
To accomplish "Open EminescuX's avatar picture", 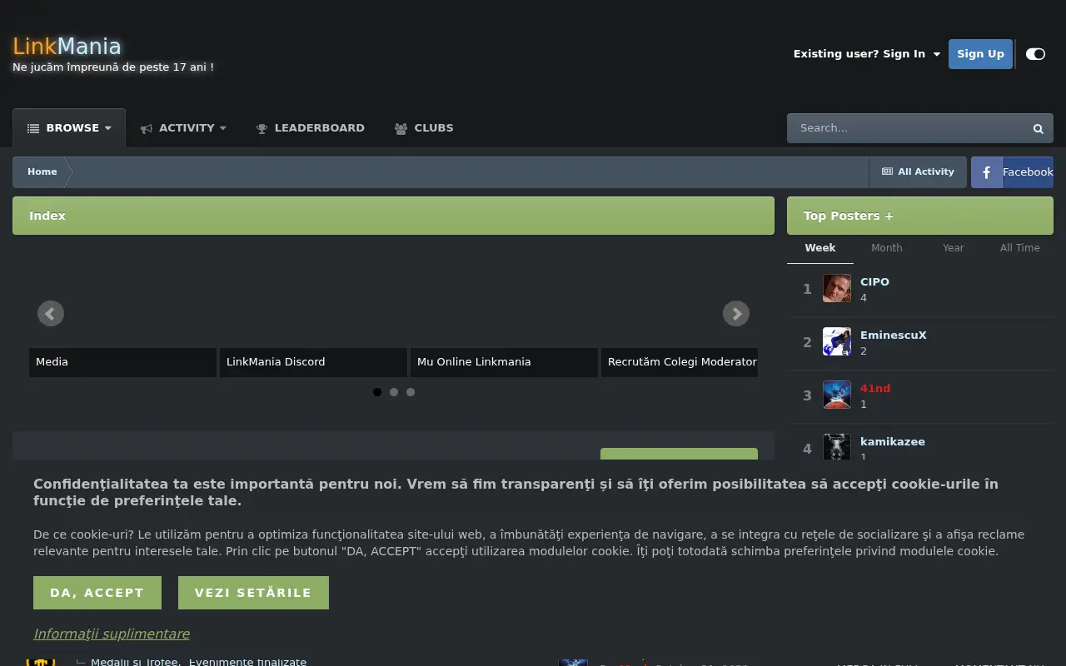I will pyautogui.click(x=837, y=342).
